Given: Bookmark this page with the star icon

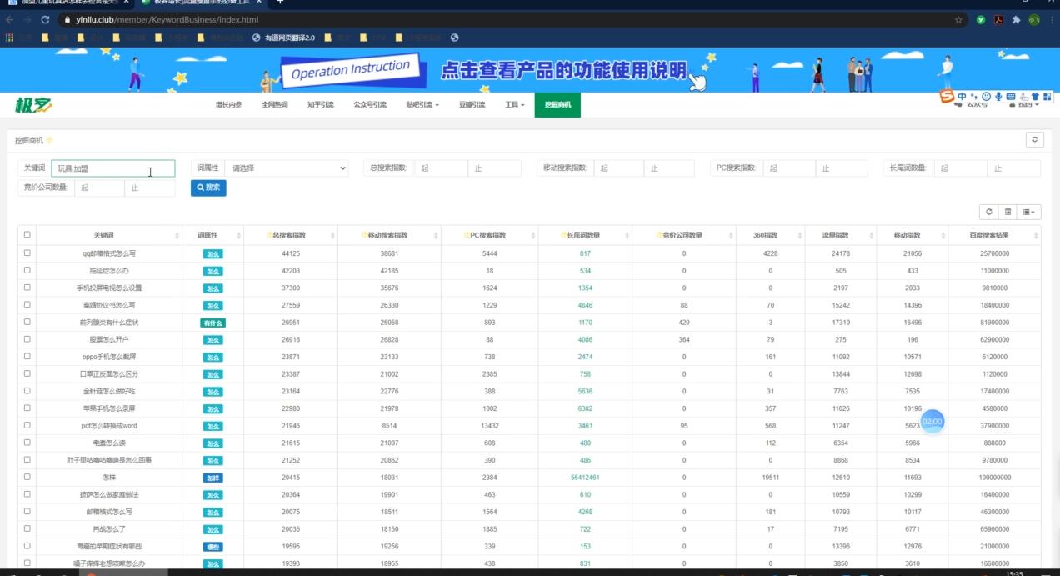Looking at the screenshot, I should [x=958, y=19].
